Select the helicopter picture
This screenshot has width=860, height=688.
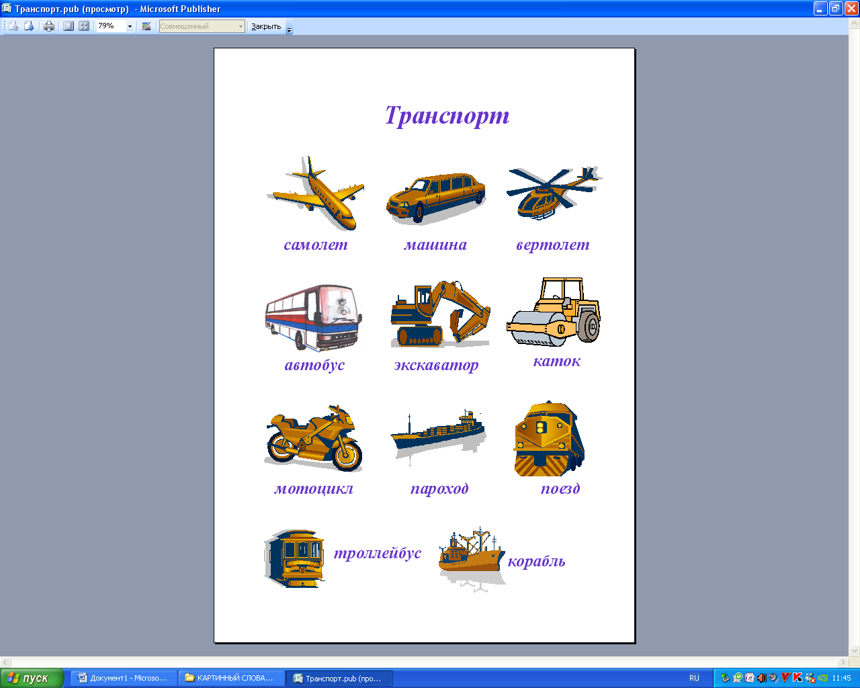coord(554,193)
